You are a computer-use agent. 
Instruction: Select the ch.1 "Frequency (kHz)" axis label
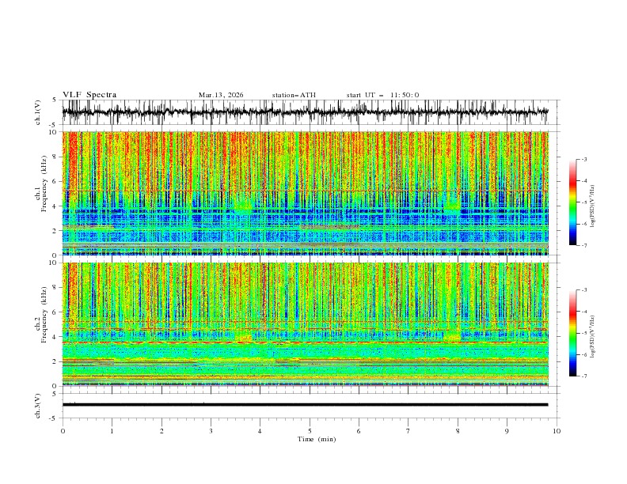44,183
